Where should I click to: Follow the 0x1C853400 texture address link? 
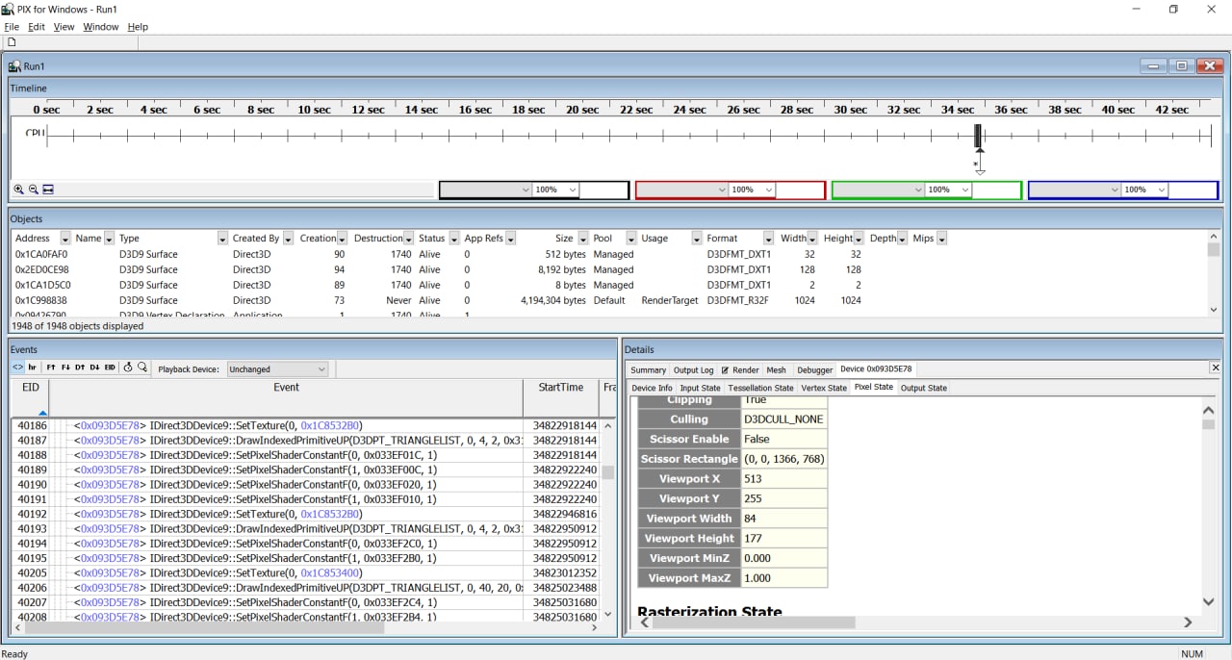point(331,572)
